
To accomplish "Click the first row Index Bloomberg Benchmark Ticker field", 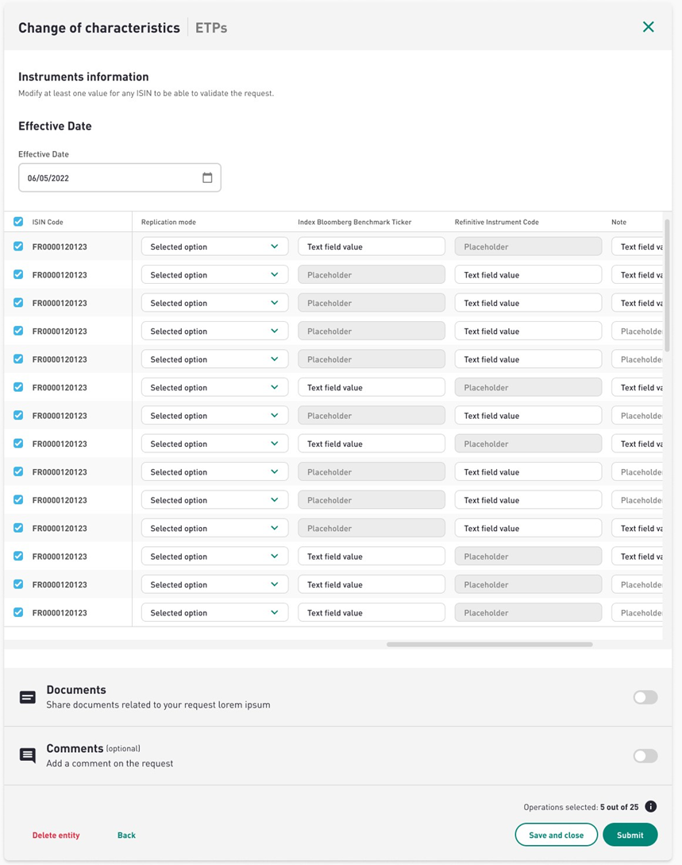I will [371, 246].
